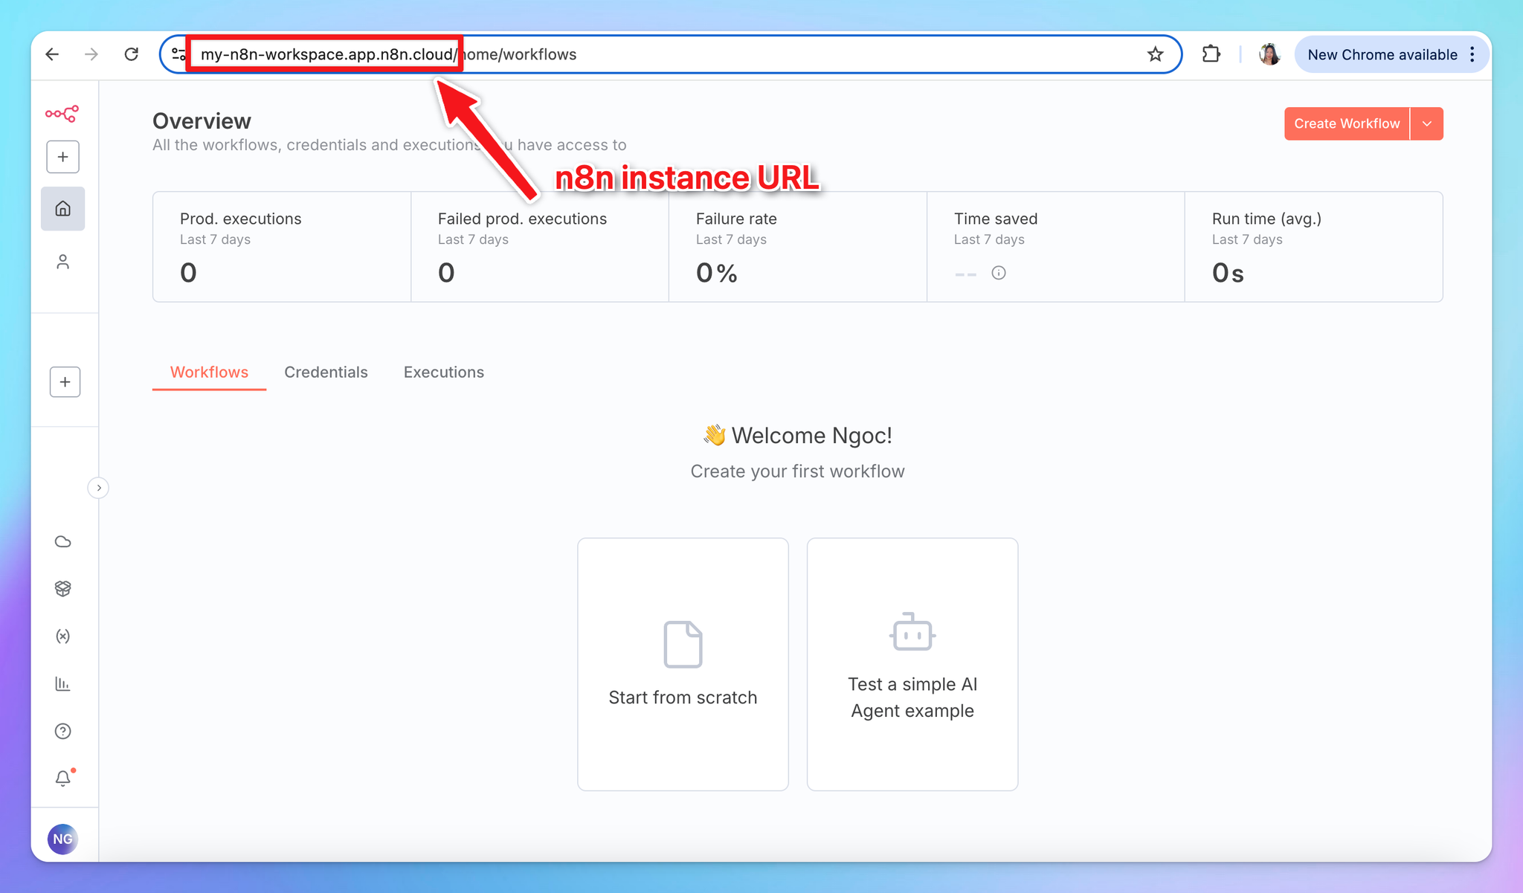Image resolution: width=1523 pixels, height=893 pixels.
Task: Switch to the Executions tab
Action: (x=443, y=372)
